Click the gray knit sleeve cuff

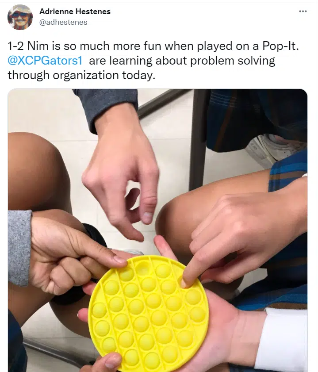[x=19, y=247]
